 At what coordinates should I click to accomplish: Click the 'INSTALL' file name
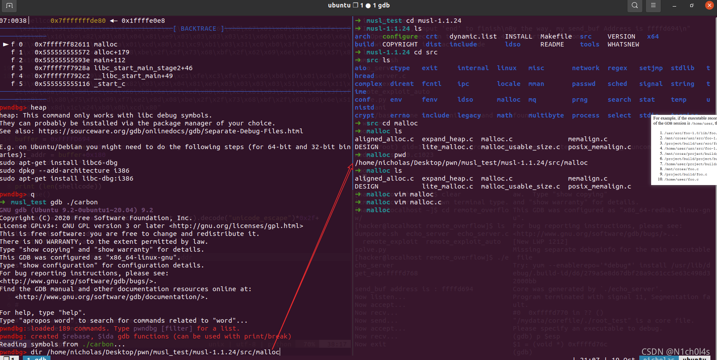point(519,36)
